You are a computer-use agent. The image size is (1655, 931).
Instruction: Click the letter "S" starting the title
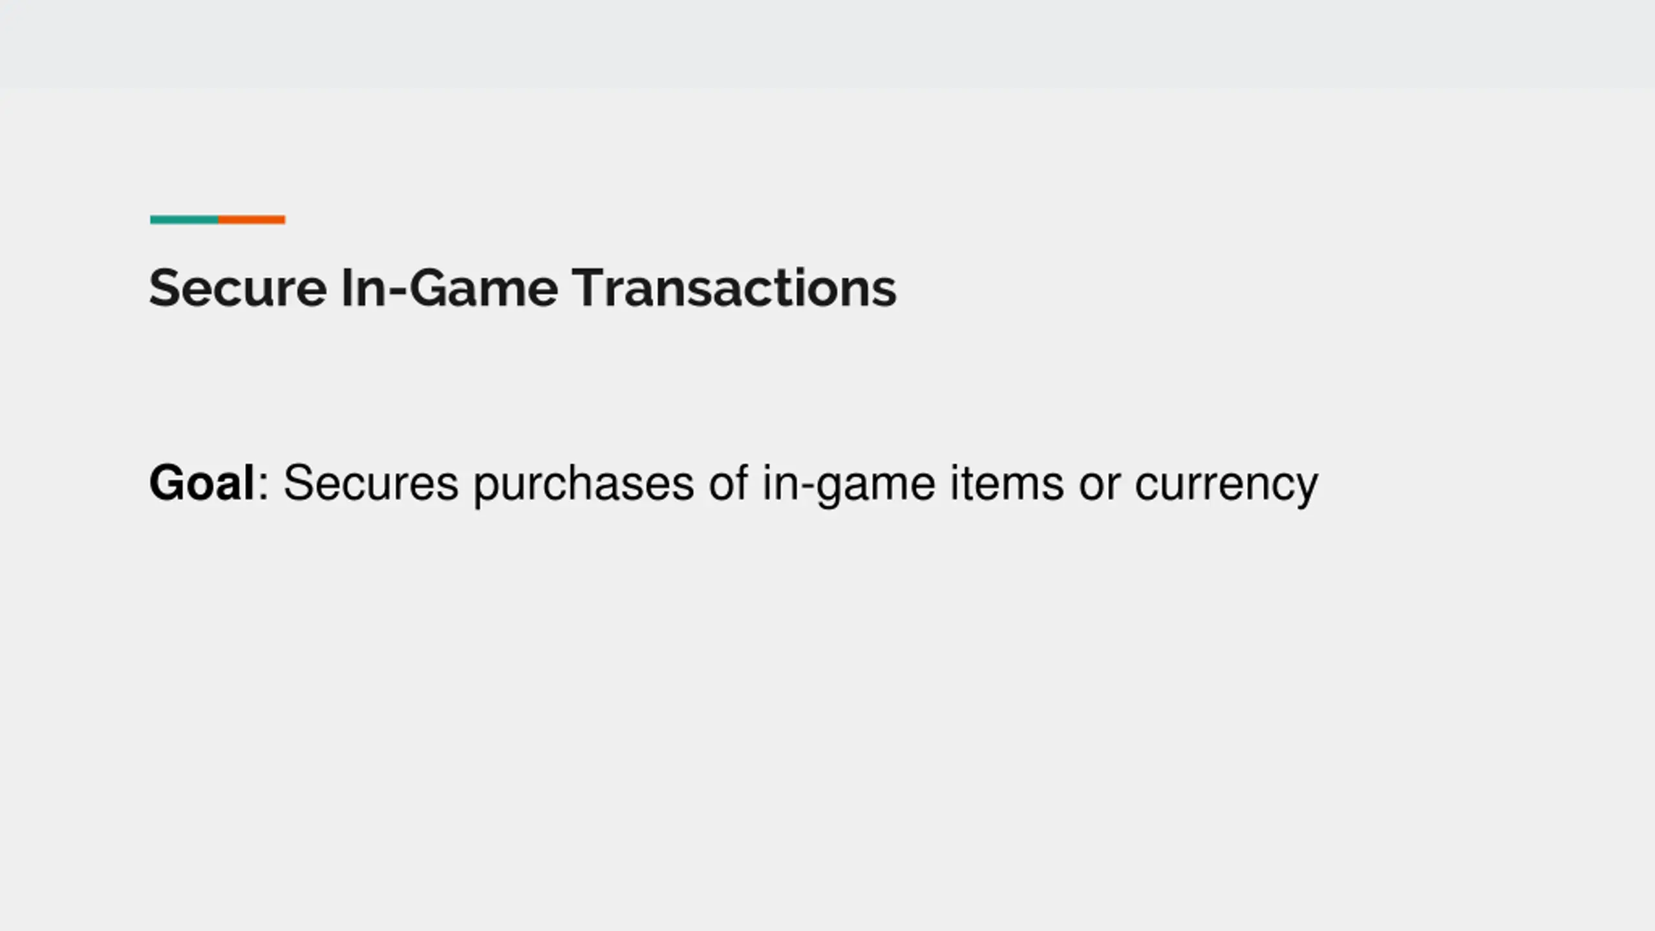[x=164, y=288]
